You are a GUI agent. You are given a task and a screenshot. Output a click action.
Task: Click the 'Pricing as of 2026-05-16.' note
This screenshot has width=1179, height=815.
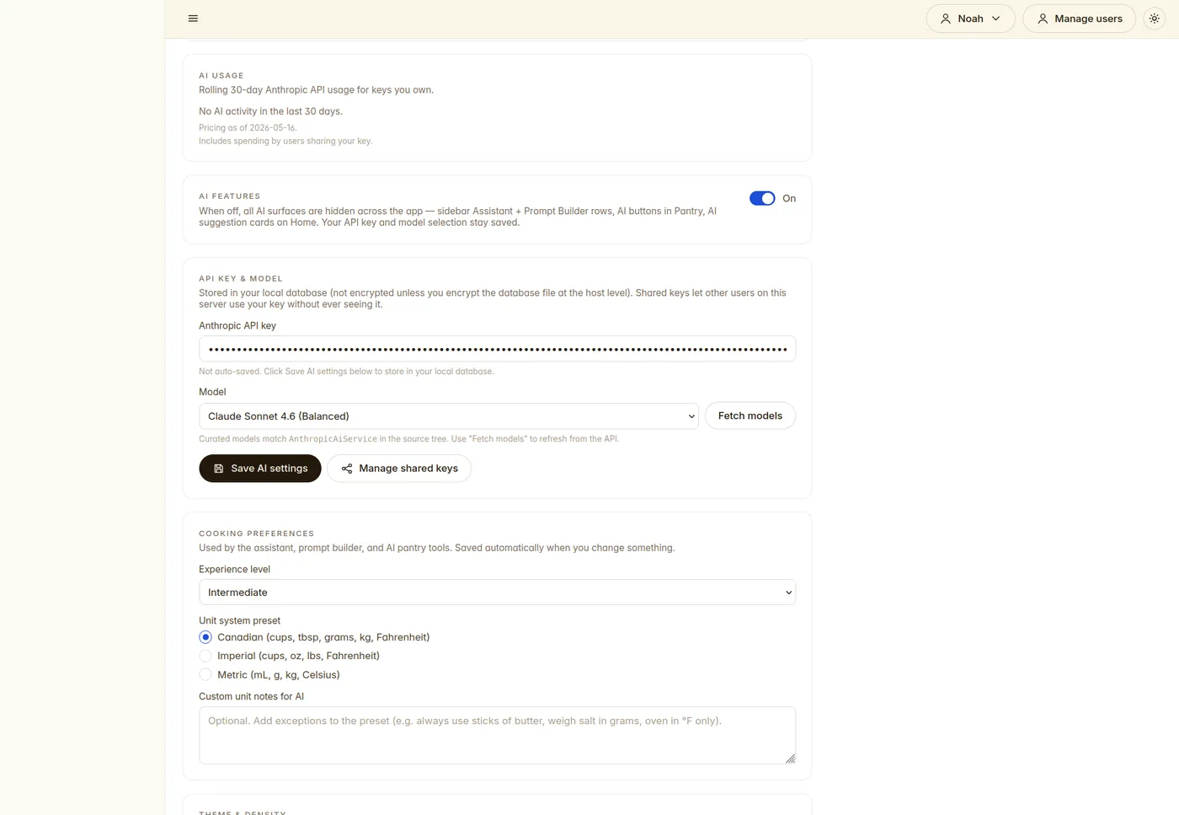(248, 128)
